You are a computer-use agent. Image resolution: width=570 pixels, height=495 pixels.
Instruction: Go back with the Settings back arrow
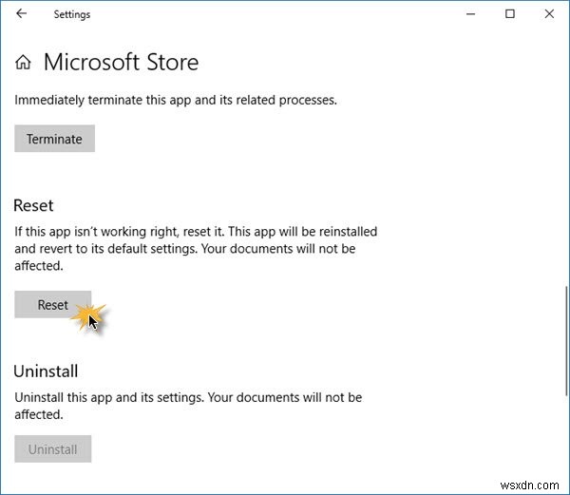(x=22, y=14)
